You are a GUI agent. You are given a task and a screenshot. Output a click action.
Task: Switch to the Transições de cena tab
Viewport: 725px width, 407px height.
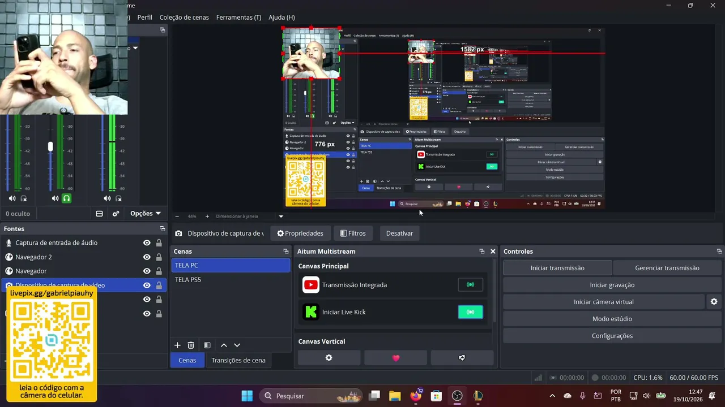click(238, 360)
